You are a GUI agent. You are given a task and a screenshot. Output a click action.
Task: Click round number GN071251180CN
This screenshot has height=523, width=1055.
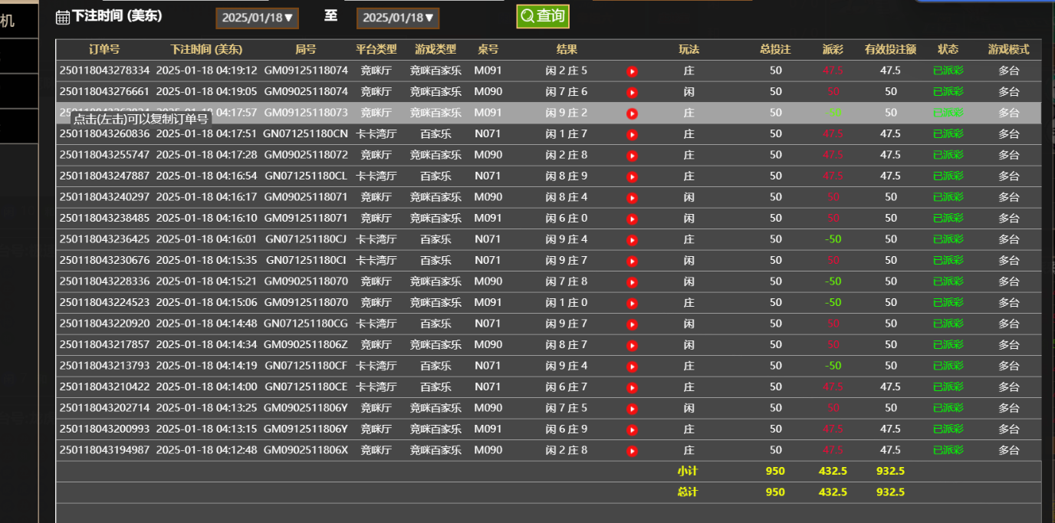click(306, 133)
